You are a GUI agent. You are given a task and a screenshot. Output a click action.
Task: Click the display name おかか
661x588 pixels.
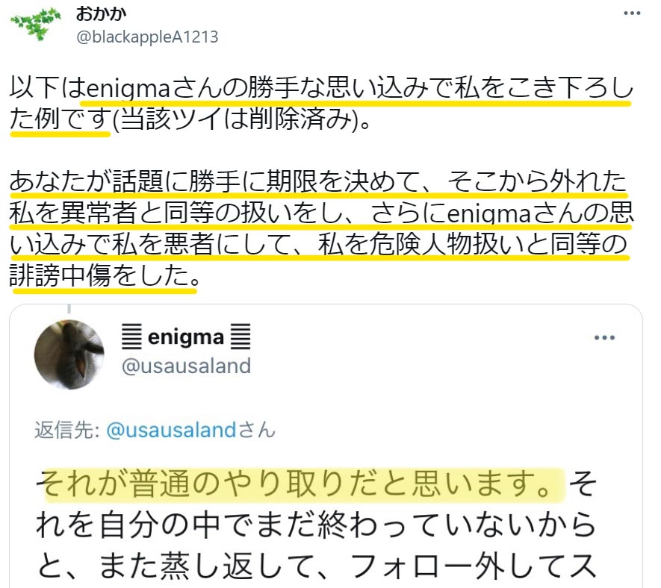tap(101, 14)
